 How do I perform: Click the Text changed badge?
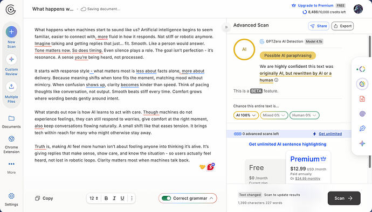250,195
